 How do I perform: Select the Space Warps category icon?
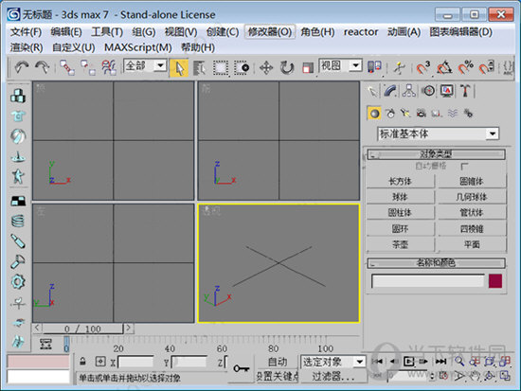point(452,114)
